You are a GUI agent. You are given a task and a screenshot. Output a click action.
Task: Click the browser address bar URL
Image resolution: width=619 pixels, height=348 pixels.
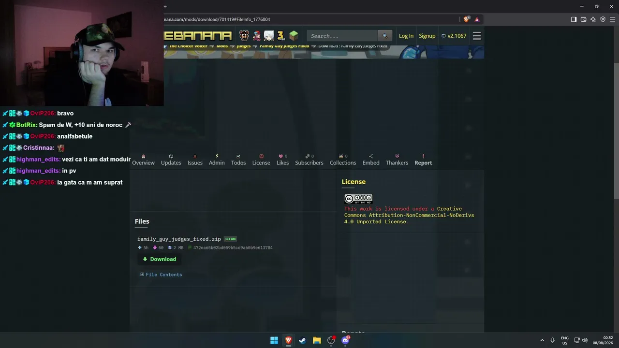click(x=217, y=19)
